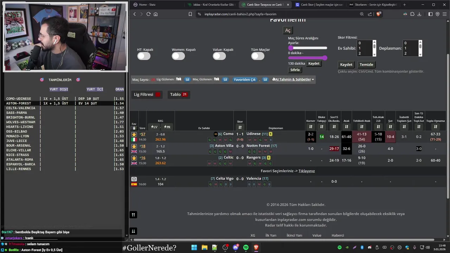The width and height of the screenshot is (450, 253).
Task: Click Haberci footer label
Action: [337, 235]
